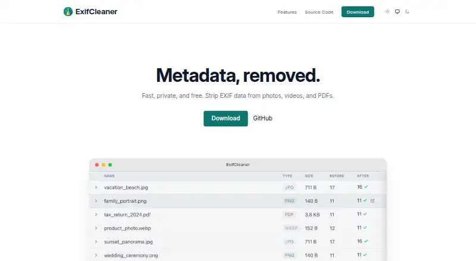Screen dimensions: 476x261
Task: Select family_portrait.png file name
Action: (125, 201)
